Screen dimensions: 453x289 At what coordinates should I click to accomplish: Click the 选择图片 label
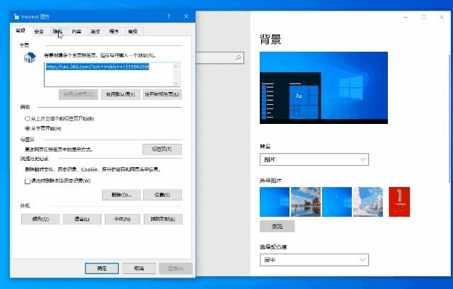pos(270,181)
